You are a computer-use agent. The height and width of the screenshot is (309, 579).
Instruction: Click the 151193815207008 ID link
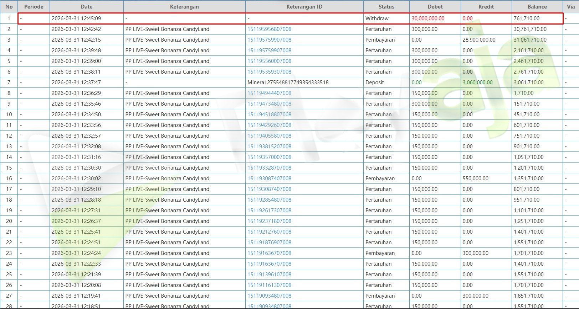269,146
